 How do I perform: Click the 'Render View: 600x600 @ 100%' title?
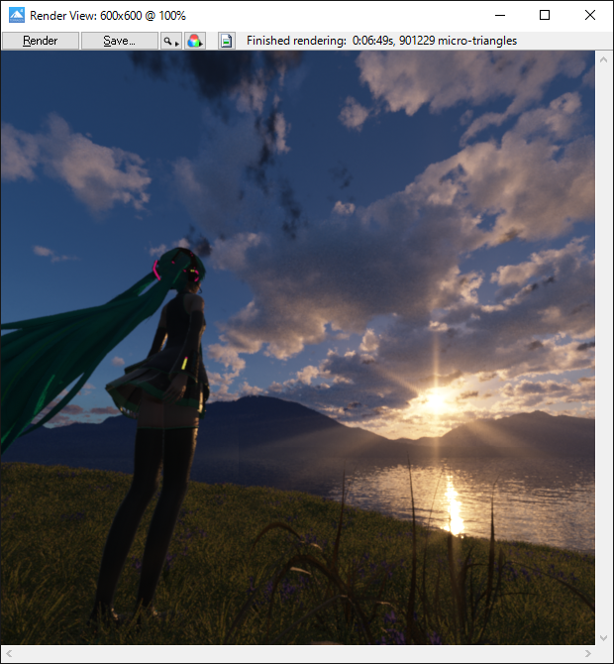point(108,16)
